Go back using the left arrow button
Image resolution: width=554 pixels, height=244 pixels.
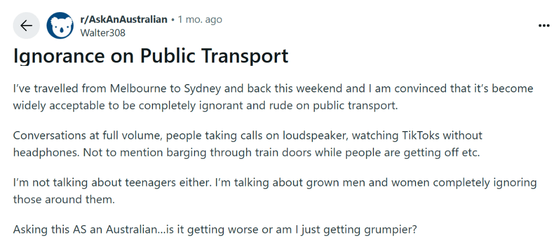(26, 25)
